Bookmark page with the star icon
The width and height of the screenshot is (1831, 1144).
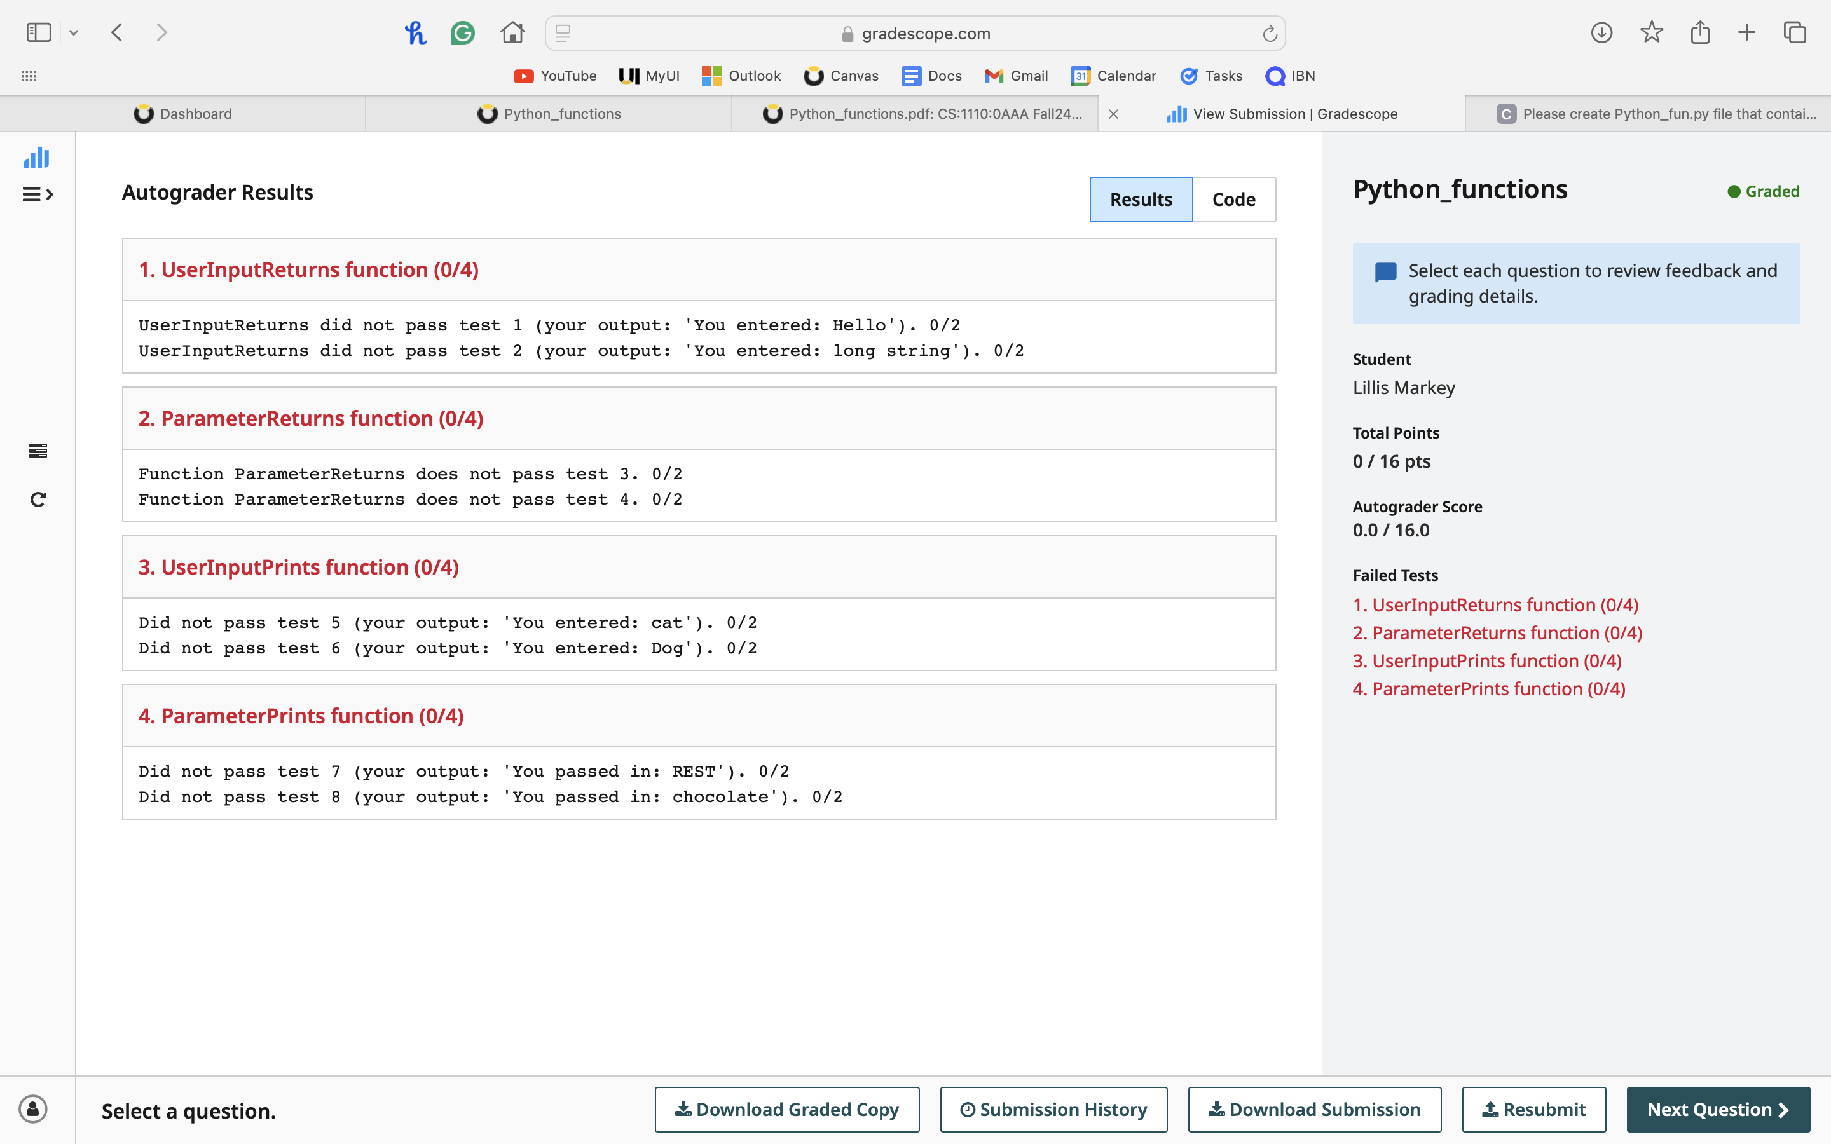tap(1651, 32)
